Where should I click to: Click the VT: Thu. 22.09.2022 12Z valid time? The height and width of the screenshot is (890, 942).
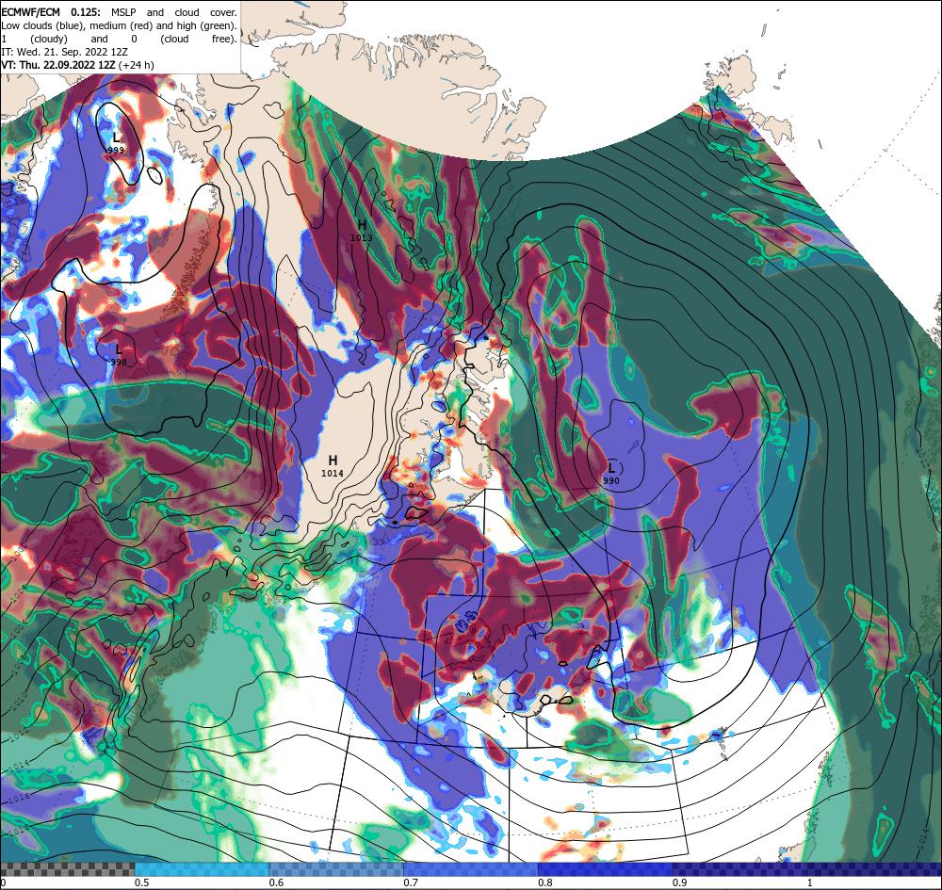pos(58,65)
